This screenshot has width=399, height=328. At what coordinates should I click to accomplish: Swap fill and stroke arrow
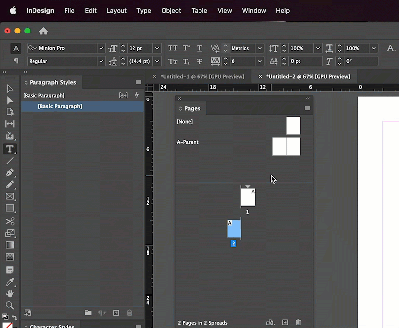(14, 317)
